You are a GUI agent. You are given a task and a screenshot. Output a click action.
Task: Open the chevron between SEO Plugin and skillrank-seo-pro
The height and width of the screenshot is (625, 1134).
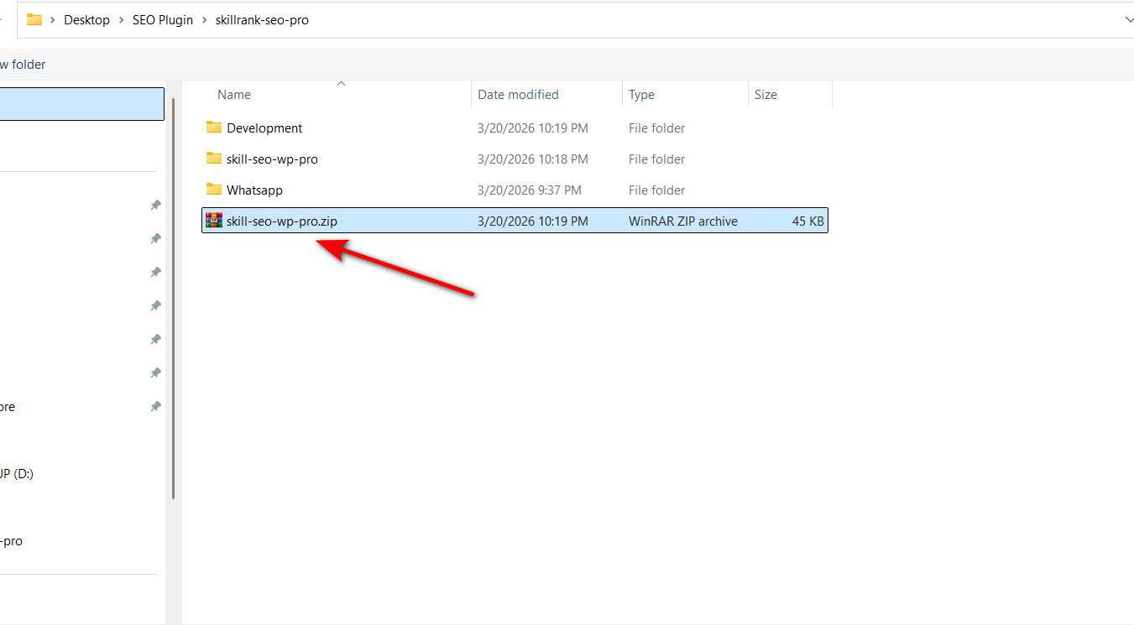(204, 20)
